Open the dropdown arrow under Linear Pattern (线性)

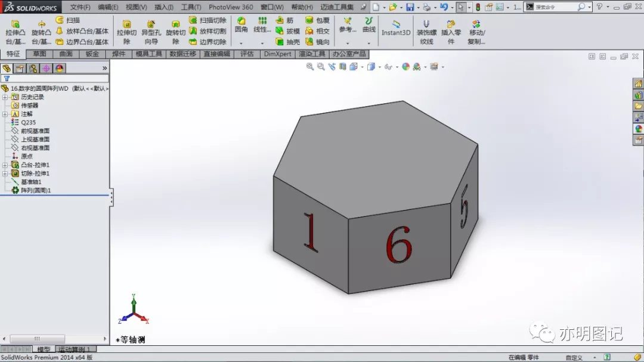pyautogui.click(x=262, y=43)
